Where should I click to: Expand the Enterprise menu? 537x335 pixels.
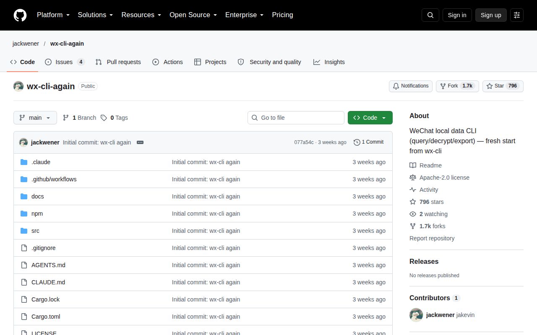pos(245,15)
